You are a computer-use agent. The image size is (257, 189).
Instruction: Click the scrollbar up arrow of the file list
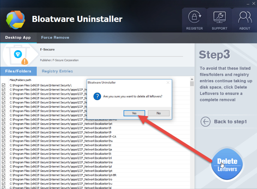click(x=192, y=79)
